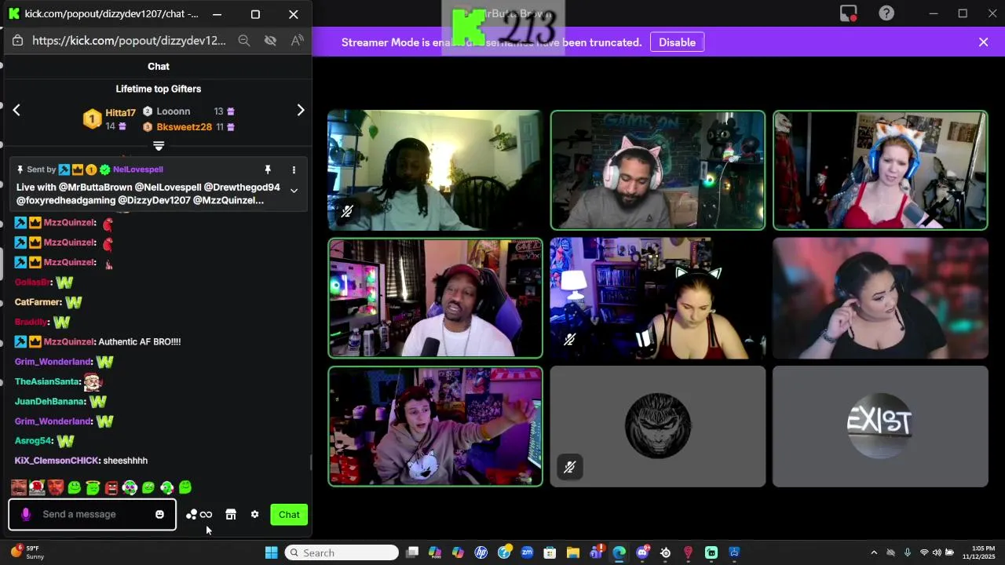Open the emoji picker in the message box
Screen dimensions: 1005x565
pos(159,515)
